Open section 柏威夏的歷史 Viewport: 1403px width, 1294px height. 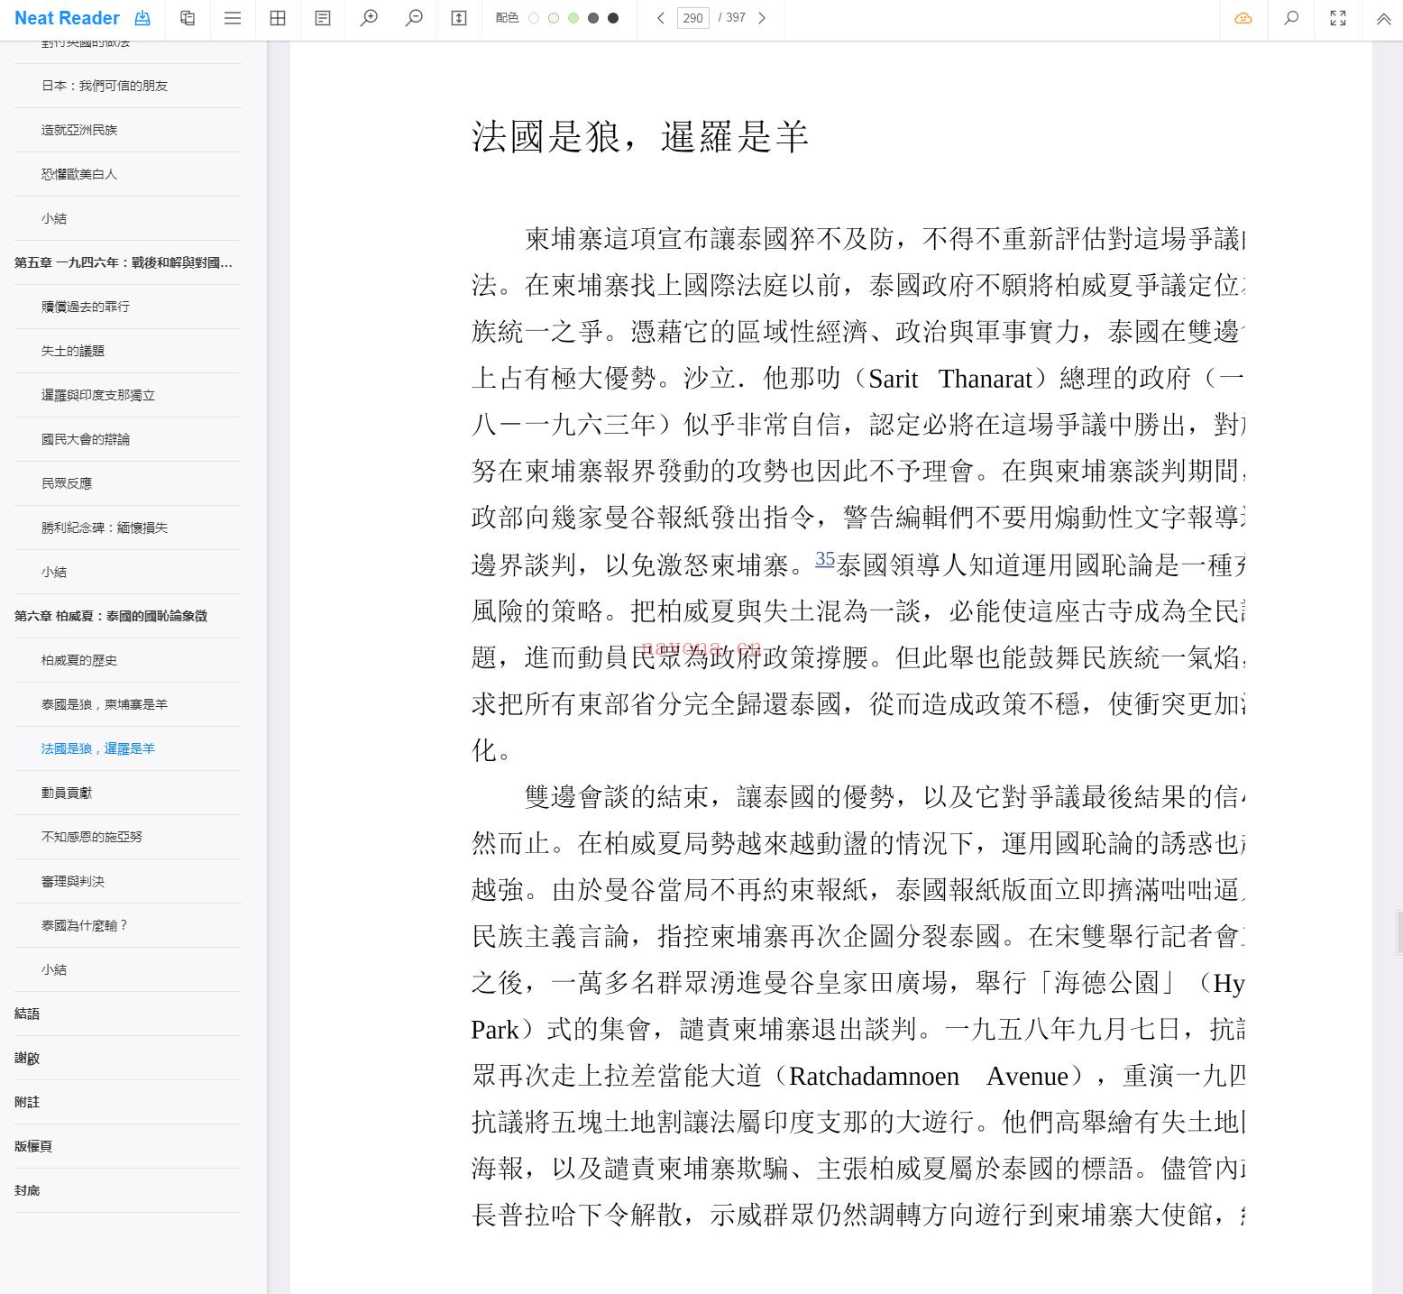79,660
